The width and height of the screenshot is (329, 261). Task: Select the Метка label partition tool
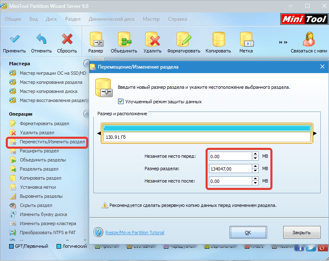tap(246, 43)
